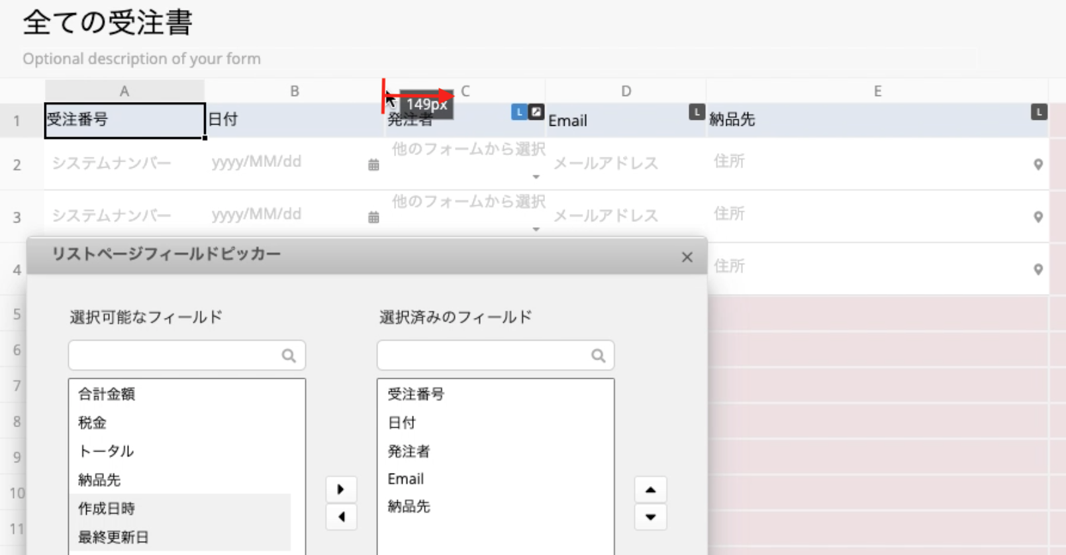This screenshot has height=555, width=1066.
Task: Click the selected fields search box
Action: [x=485, y=356]
